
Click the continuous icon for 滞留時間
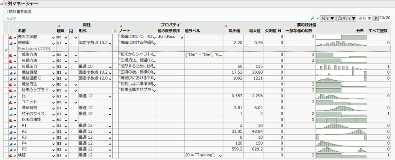coord(11,108)
